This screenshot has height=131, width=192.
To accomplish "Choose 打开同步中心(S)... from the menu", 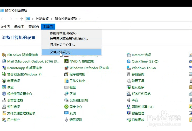I will [x=72, y=45].
